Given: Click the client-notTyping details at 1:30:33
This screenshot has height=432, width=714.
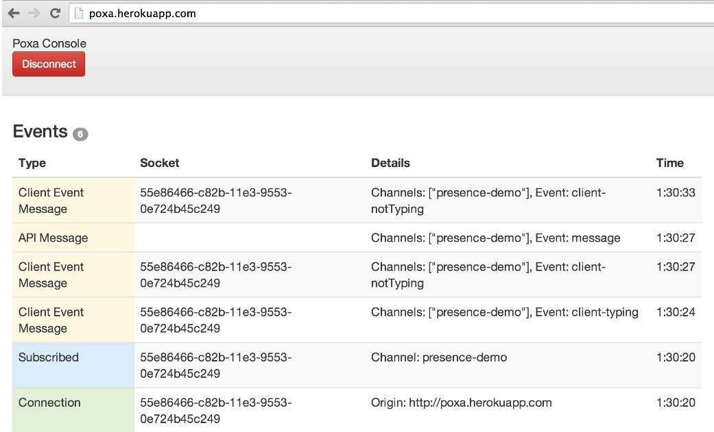Looking at the screenshot, I should [488, 201].
